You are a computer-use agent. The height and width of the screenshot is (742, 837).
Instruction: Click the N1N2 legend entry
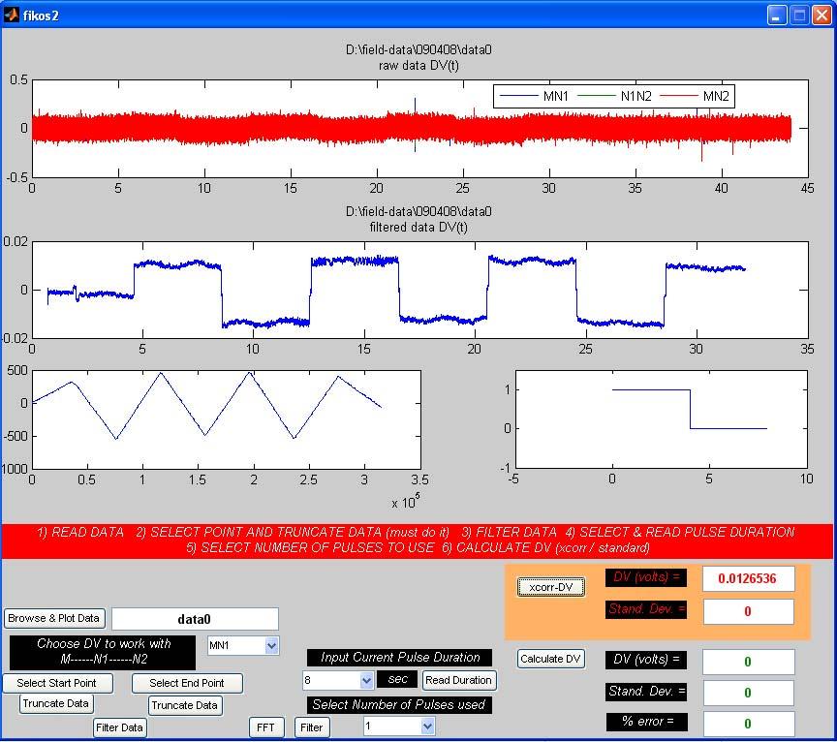click(x=615, y=96)
